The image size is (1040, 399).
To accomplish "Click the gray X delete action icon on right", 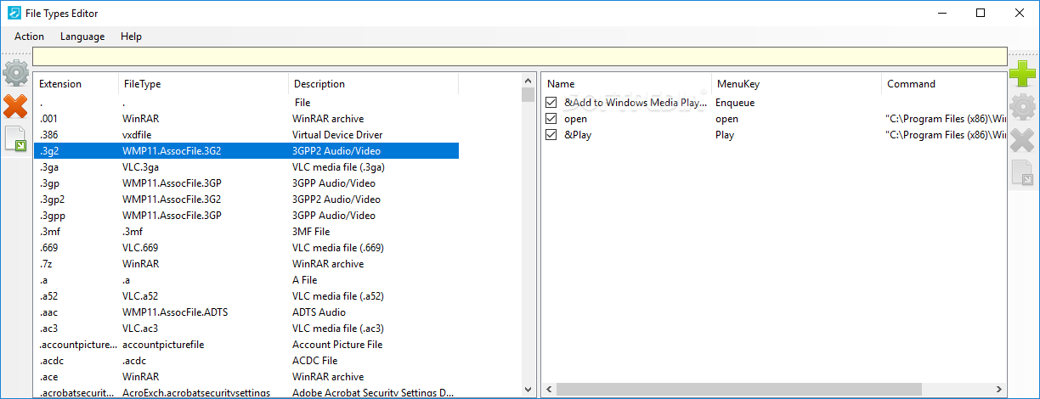I will click(x=1023, y=140).
